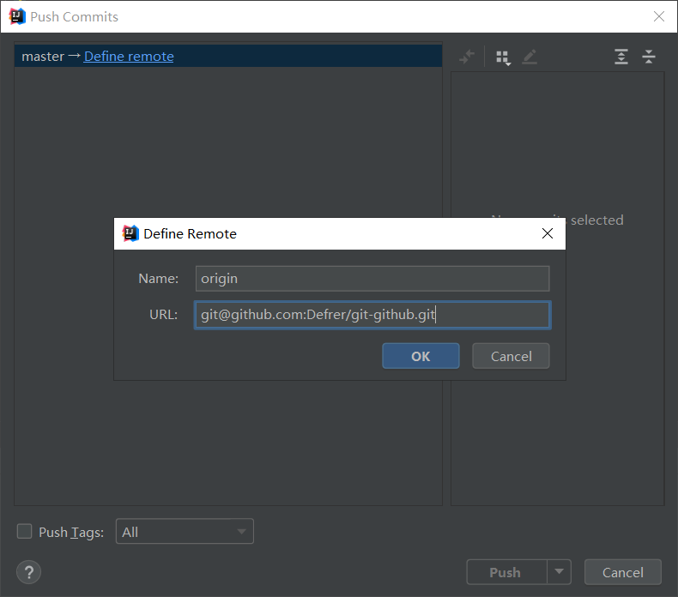Click the cherry-pick arrows toolbar icon
The width and height of the screenshot is (678, 597).
(467, 57)
